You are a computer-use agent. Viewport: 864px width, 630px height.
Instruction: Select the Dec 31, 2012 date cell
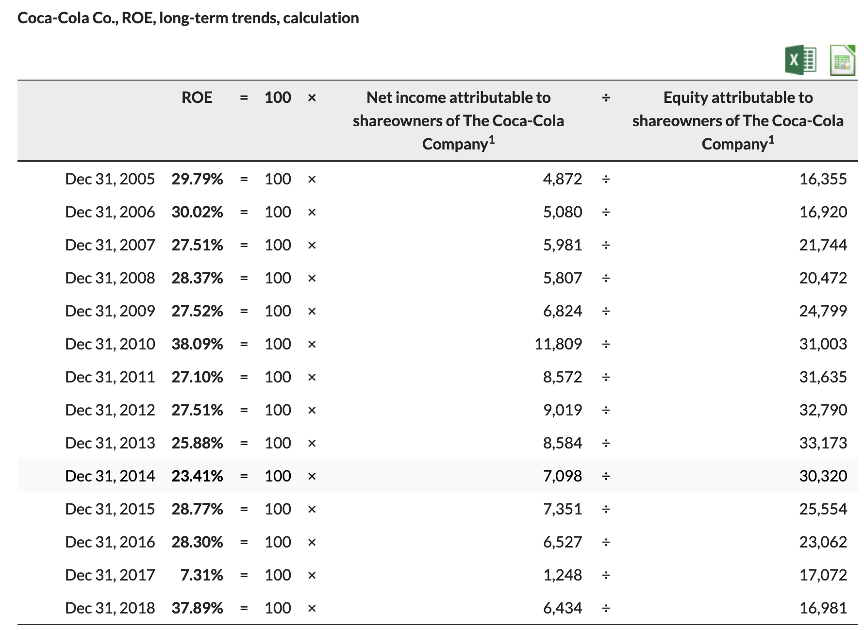[110, 410]
